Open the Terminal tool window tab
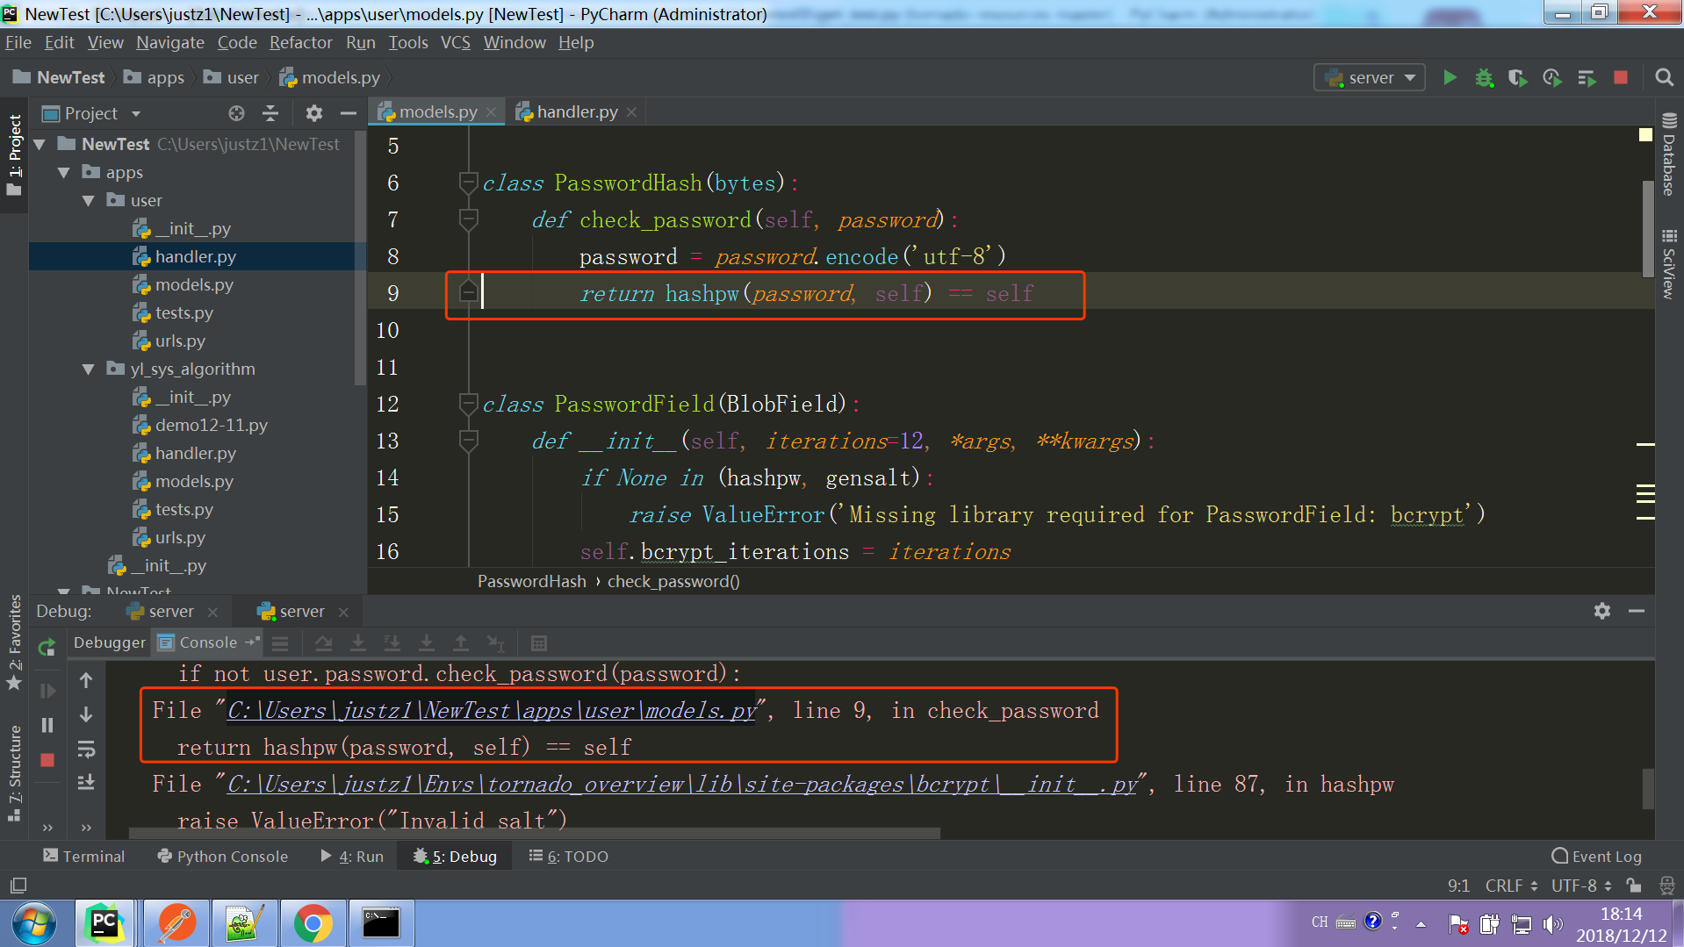 tap(84, 857)
